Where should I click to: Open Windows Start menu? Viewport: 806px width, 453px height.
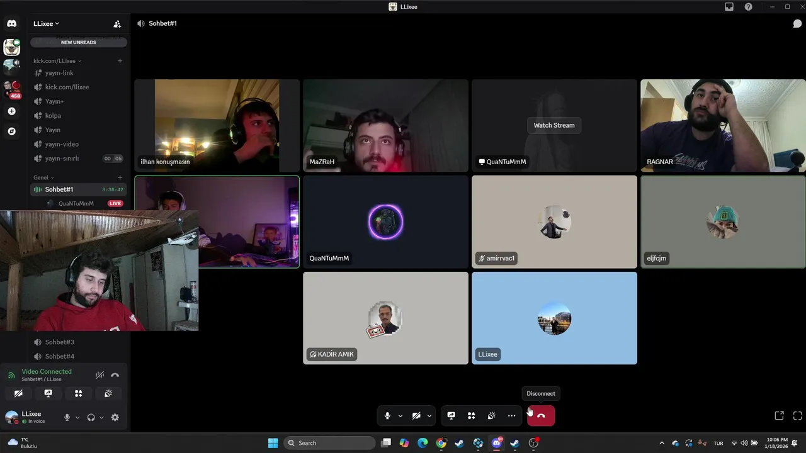[273, 443]
